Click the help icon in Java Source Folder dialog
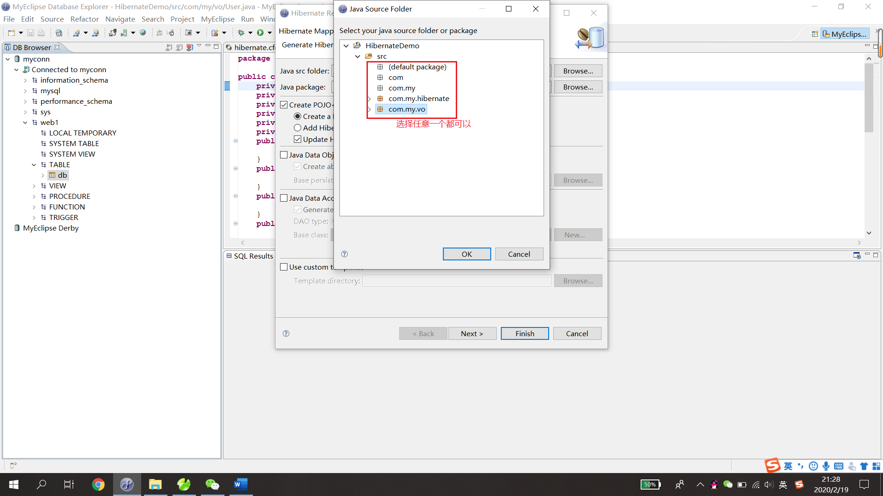 coord(344,254)
